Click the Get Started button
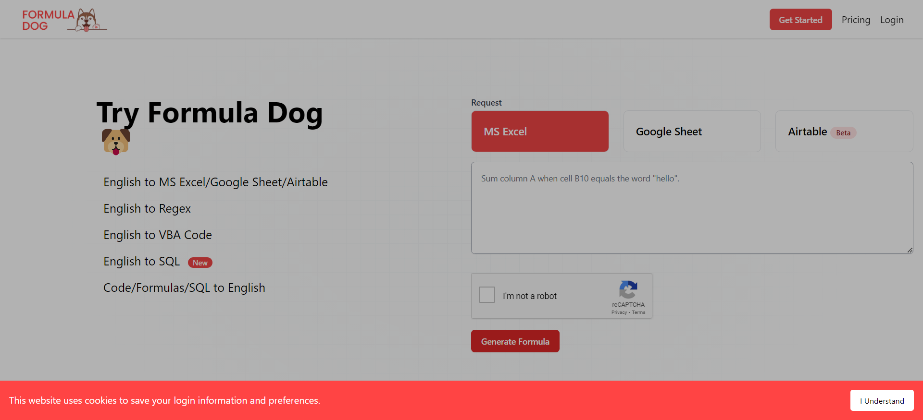Screen dimensions: 923x420 click(x=800, y=20)
